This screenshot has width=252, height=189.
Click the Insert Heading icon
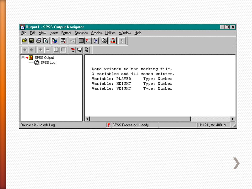73,50
